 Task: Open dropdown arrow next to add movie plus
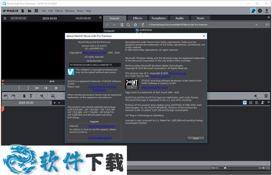coord(59,103)
